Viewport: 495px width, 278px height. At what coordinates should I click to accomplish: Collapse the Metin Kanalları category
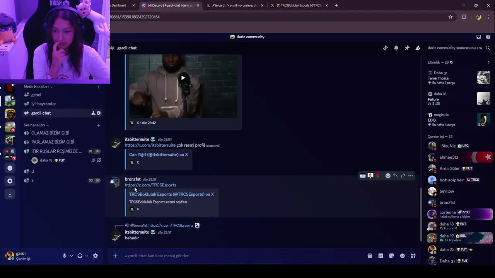point(38,87)
